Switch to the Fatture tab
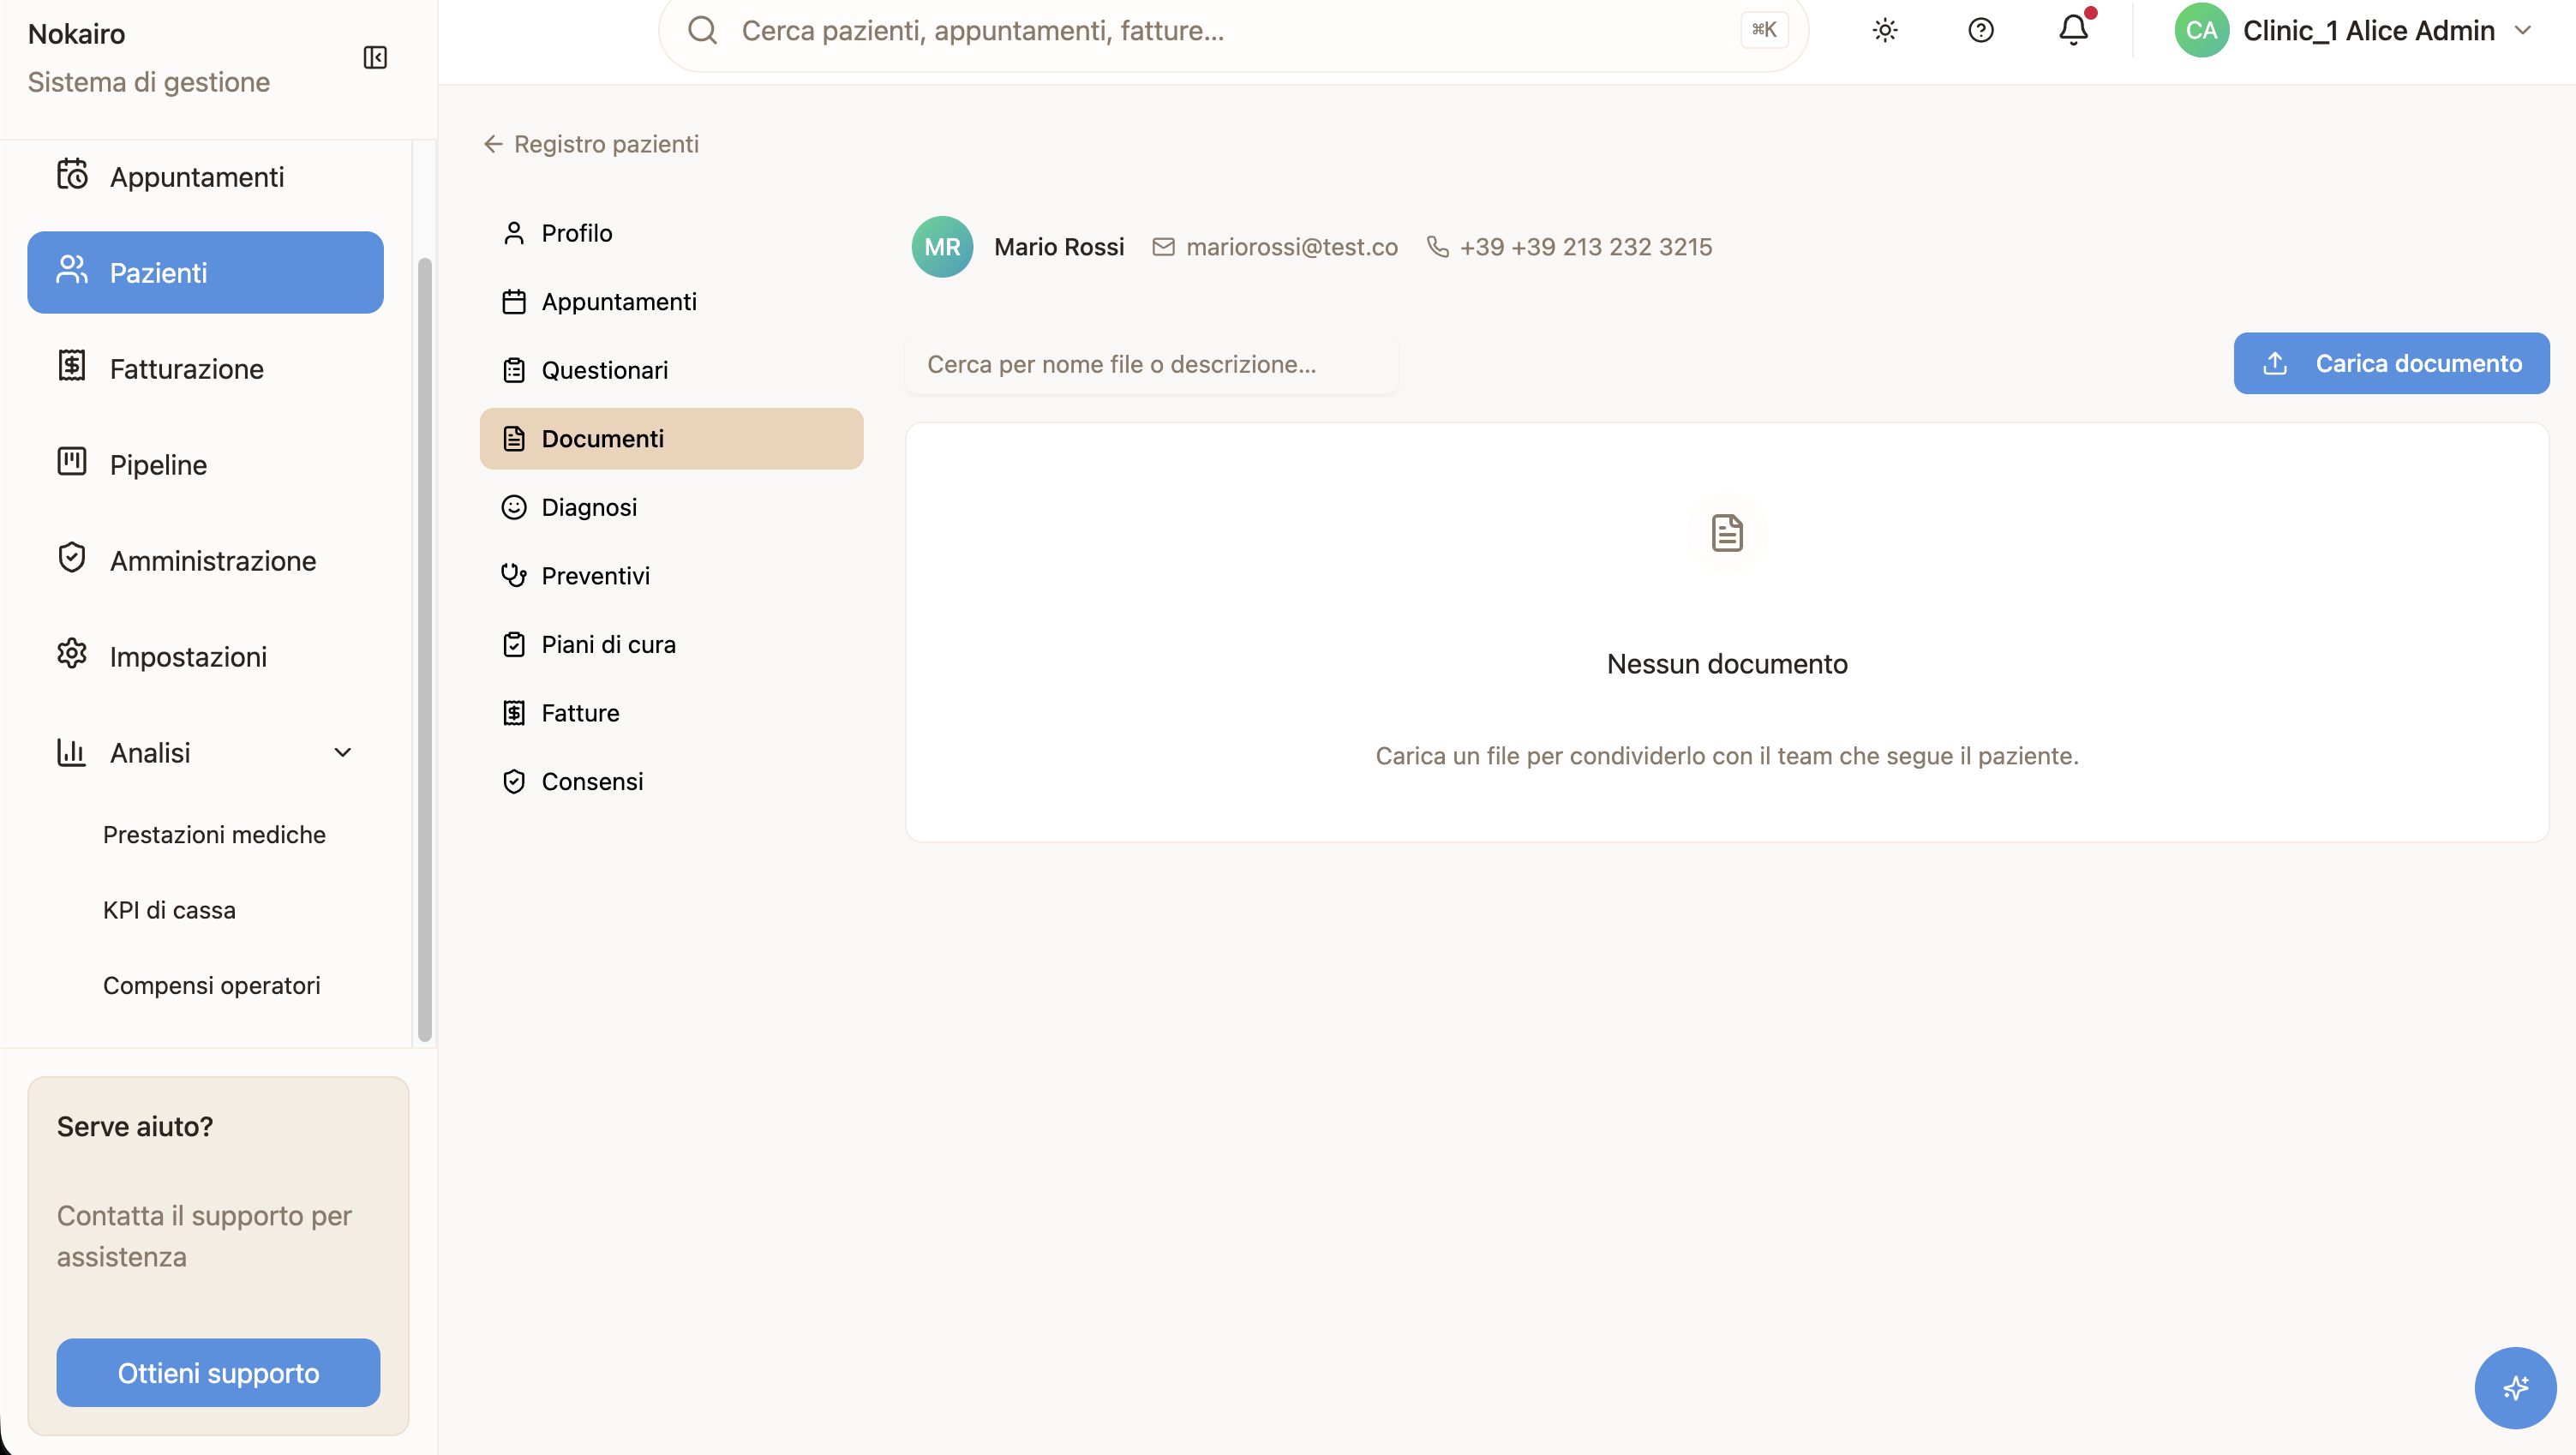The width and height of the screenshot is (2576, 1455). click(x=671, y=713)
